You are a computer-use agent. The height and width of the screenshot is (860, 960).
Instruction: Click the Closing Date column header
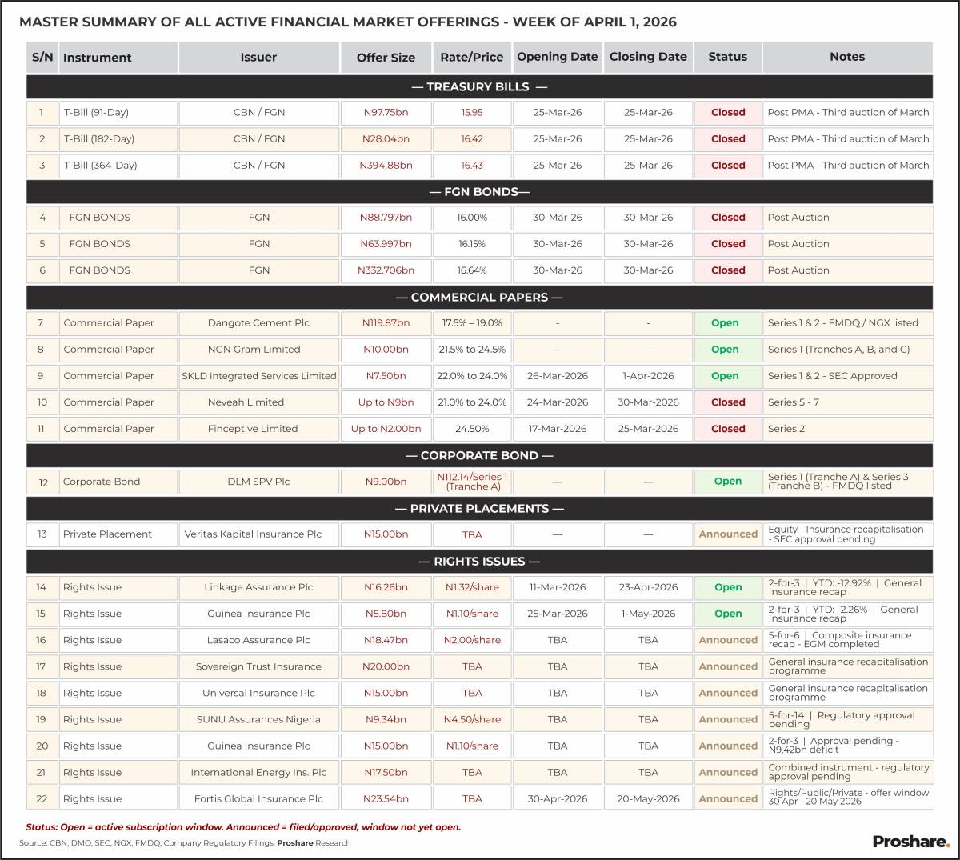click(x=648, y=58)
